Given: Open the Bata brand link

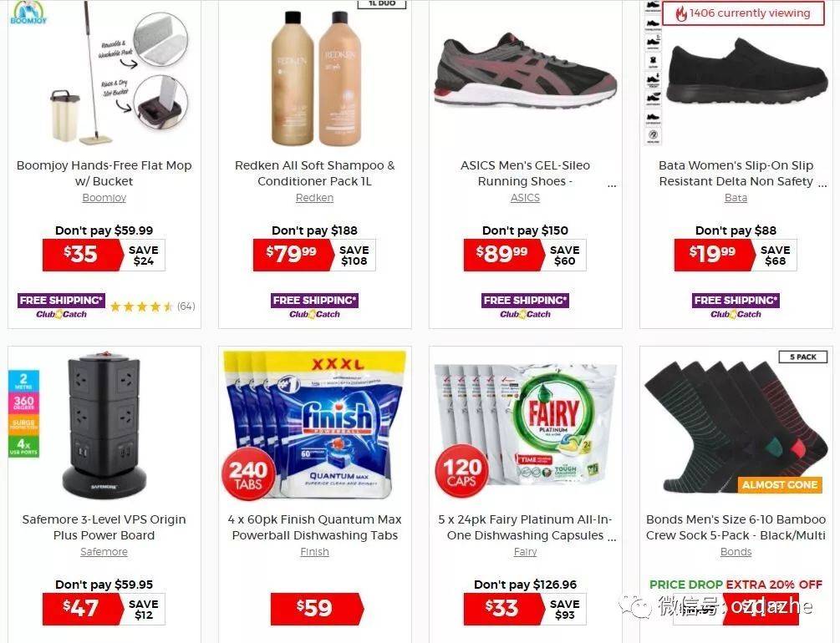Looking at the screenshot, I should [736, 198].
